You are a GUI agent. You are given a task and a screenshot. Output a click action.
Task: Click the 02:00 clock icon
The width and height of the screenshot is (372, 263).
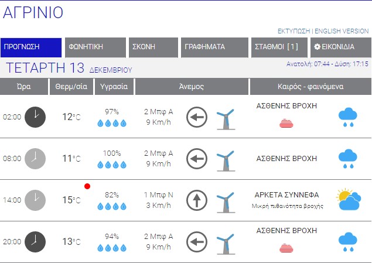[x=35, y=117]
